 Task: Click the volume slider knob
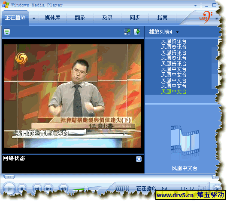coord(86,188)
